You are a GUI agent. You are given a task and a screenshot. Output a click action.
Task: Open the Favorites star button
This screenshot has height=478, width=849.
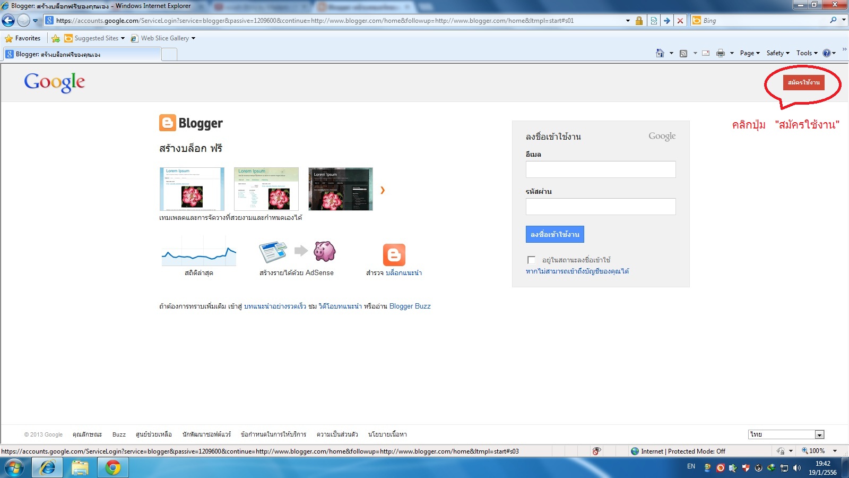[x=23, y=38]
